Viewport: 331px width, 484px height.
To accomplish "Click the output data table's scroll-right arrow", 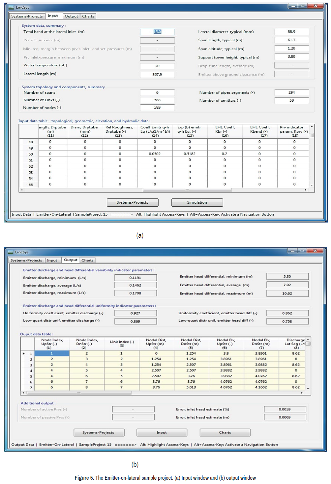I will pyautogui.click(x=302, y=393).
